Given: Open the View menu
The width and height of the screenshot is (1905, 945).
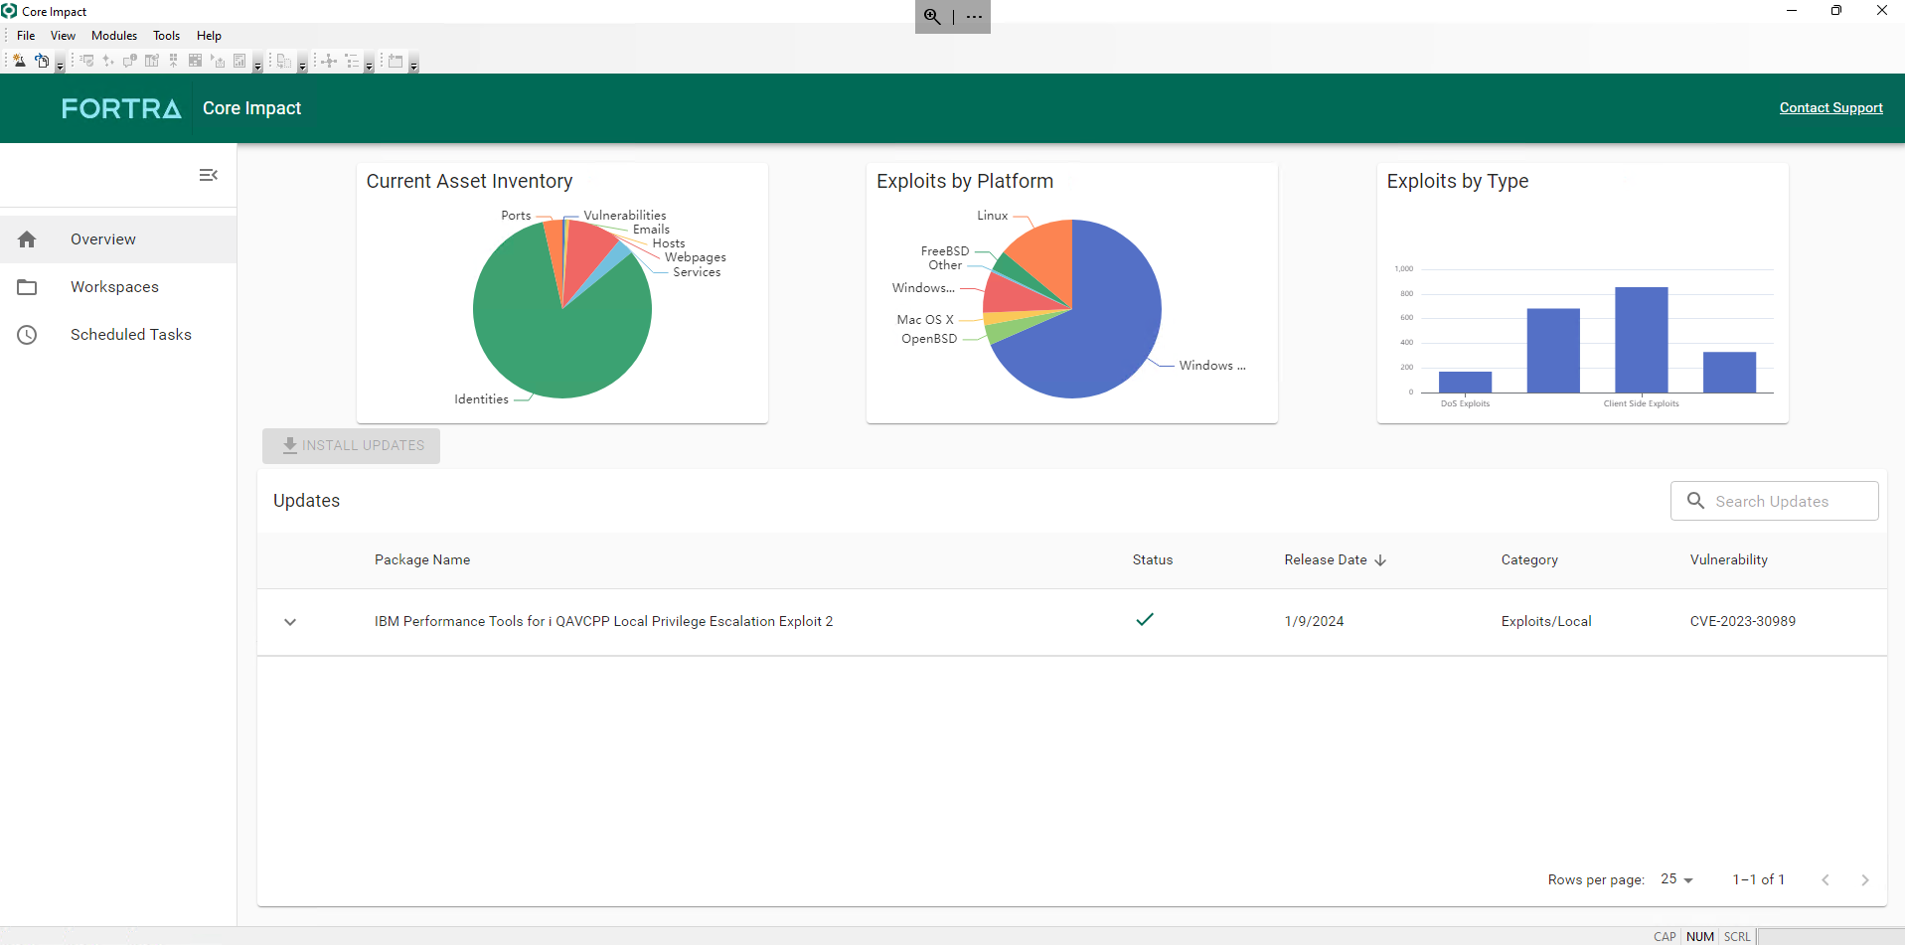Looking at the screenshot, I should pyautogui.click(x=63, y=36).
